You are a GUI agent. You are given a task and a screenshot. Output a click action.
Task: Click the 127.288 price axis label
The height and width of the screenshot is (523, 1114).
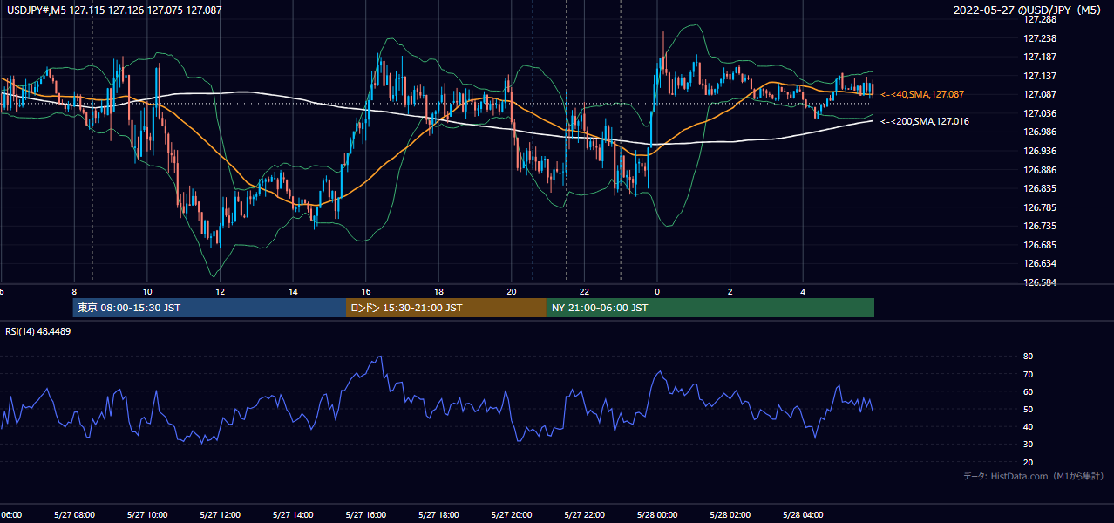1040,19
